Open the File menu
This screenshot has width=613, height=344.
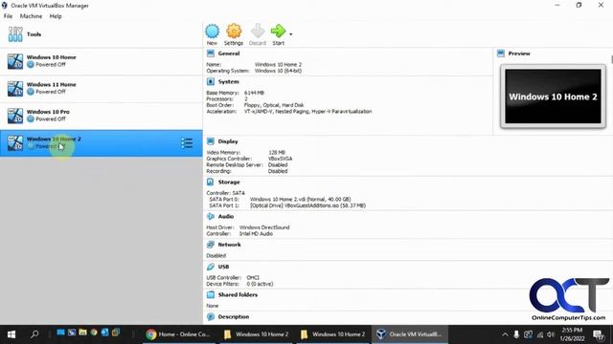tap(8, 16)
